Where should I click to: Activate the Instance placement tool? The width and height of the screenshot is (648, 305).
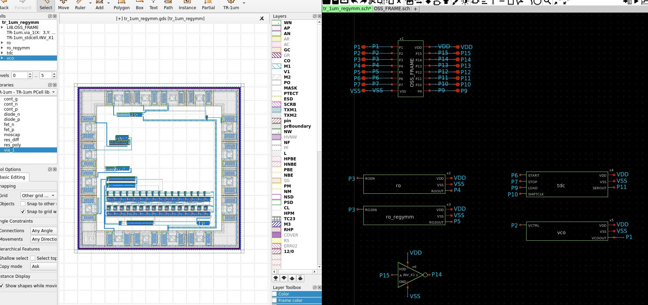pyautogui.click(x=187, y=5)
